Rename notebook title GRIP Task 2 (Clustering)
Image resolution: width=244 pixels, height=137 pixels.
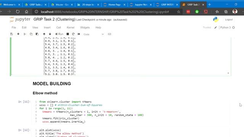54,19
